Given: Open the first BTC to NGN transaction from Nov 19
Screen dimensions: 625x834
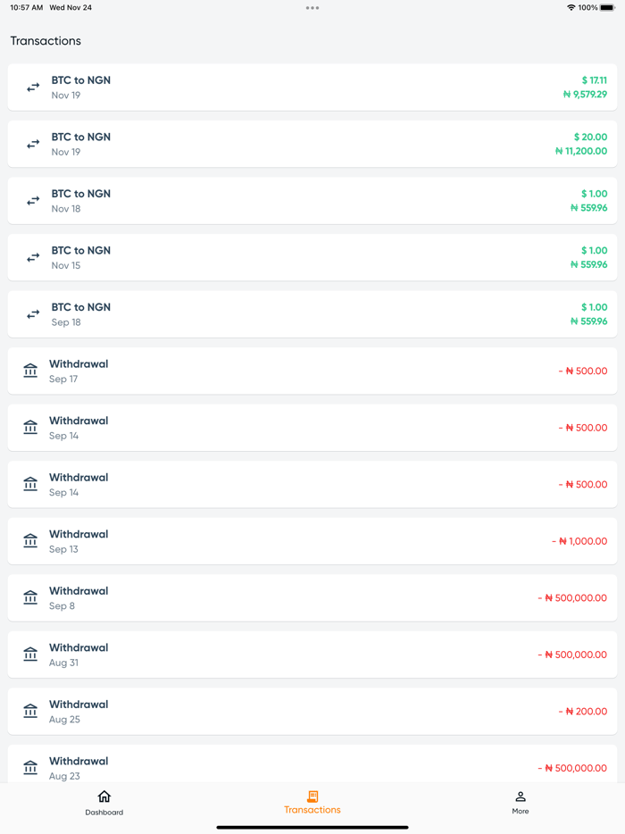Looking at the screenshot, I should coord(312,87).
